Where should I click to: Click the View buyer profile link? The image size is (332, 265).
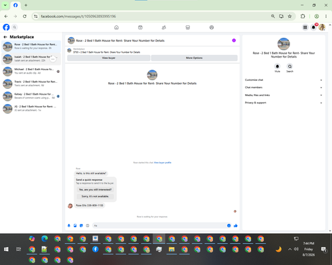click(163, 162)
